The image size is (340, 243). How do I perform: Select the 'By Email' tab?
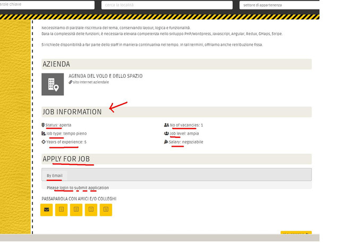point(54,175)
